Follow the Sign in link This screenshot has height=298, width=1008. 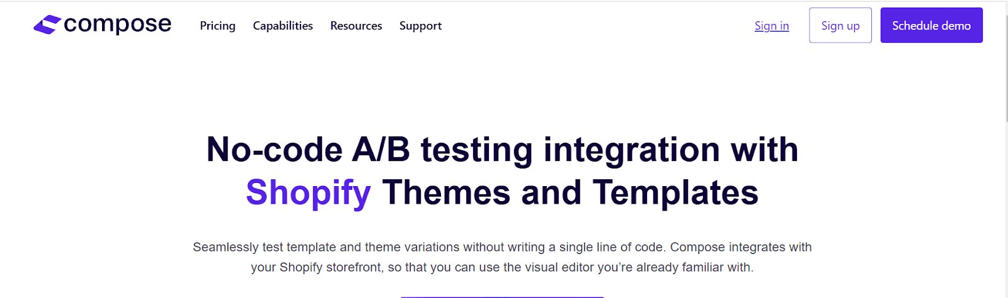pyautogui.click(x=772, y=26)
